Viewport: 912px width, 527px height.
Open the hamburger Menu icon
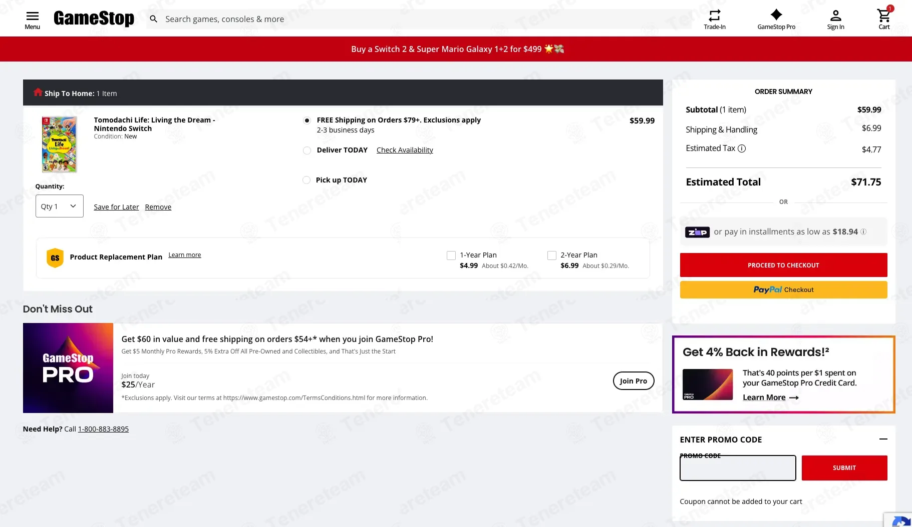pos(32,16)
